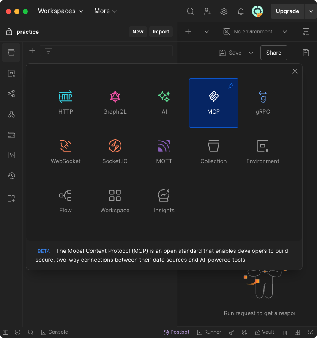
Task: Open APIs section in the sidebar
Action: point(11,114)
